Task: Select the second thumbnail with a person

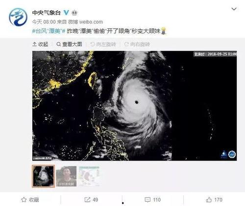Action: [66, 176]
